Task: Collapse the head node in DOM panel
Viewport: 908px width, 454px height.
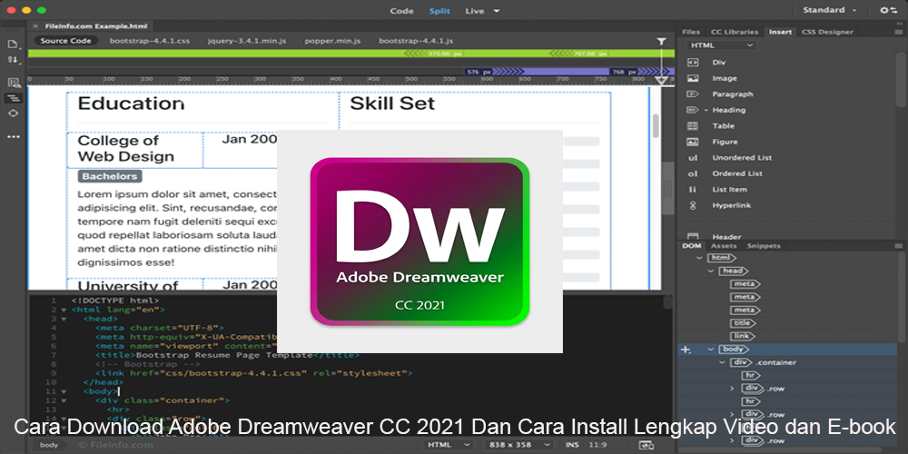Action: click(x=711, y=271)
